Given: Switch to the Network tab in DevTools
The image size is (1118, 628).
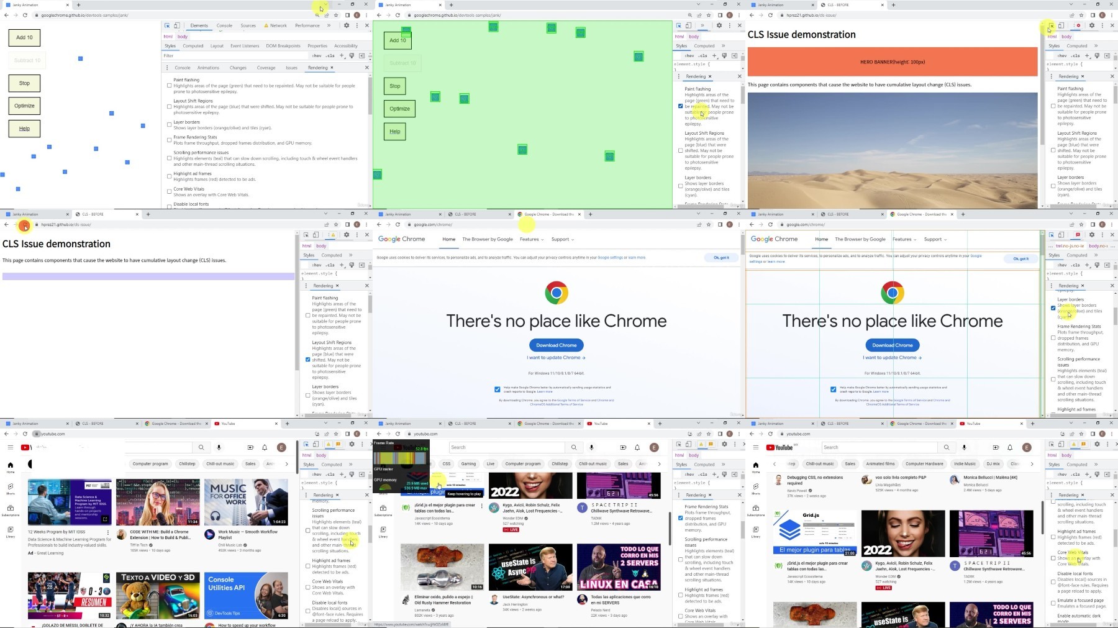Looking at the screenshot, I should [x=275, y=25].
